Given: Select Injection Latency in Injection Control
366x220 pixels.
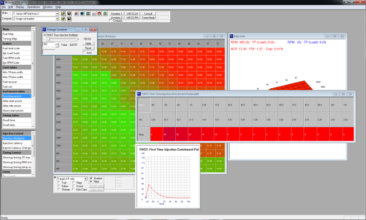Looking at the screenshot, I should click(17, 143).
